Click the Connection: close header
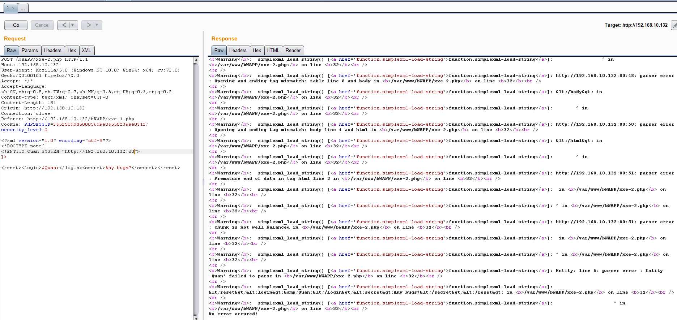Screen dimensions: 677x320 pyautogui.click(x=26, y=113)
